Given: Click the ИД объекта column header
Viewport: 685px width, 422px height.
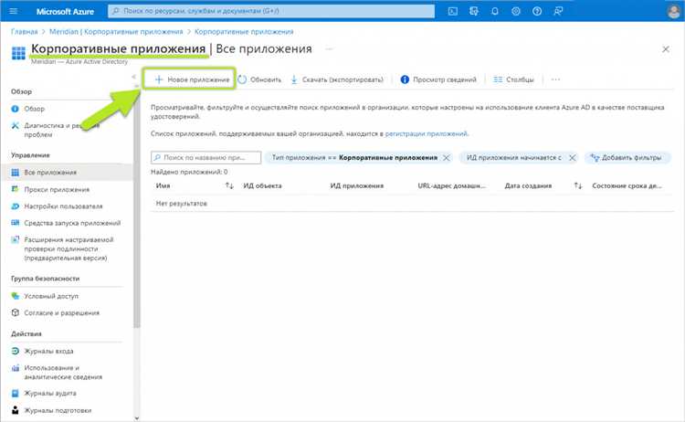Looking at the screenshot, I should pos(262,185).
